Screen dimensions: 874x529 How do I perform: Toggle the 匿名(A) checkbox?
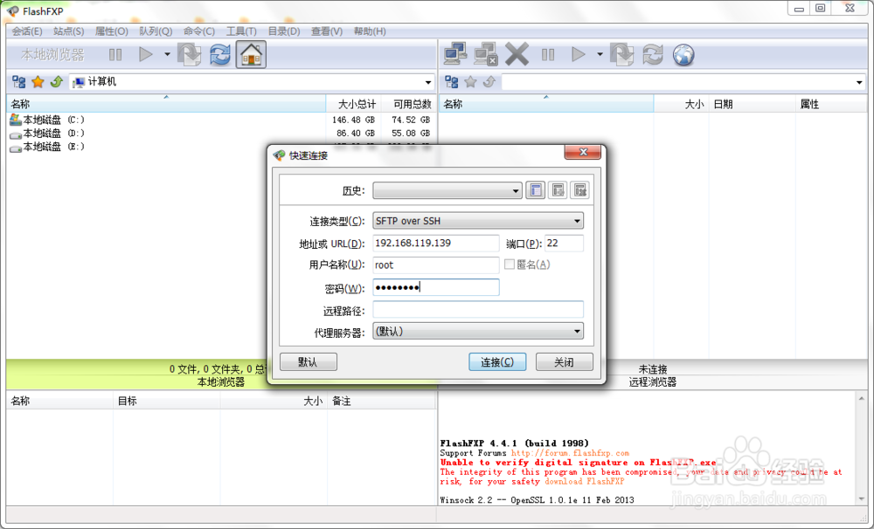(x=509, y=264)
